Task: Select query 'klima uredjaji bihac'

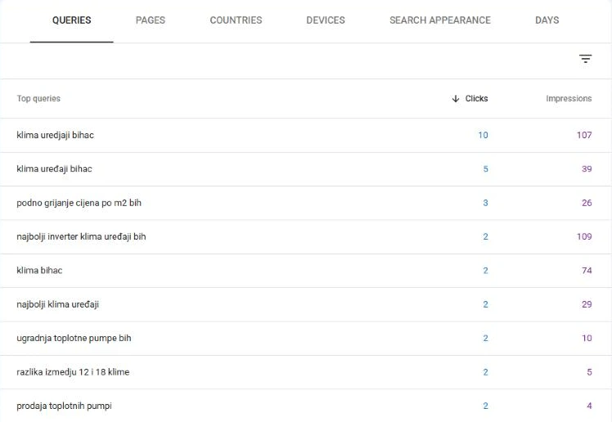Action: (x=55, y=135)
